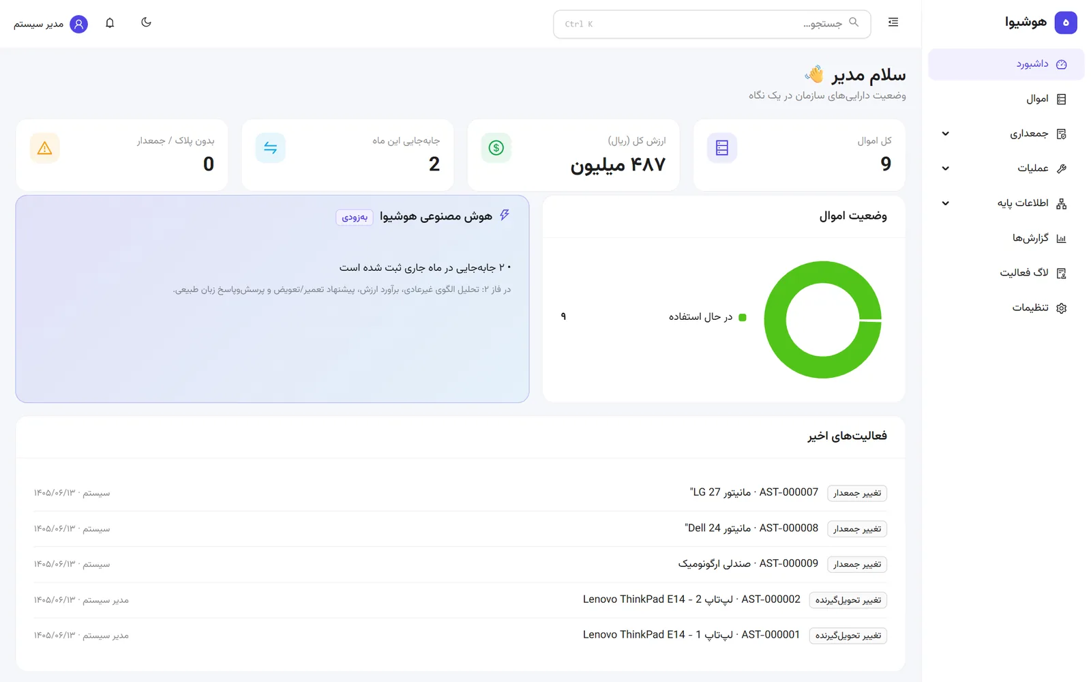The width and height of the screenshot is (1091, 682).
Task: Click the lightning bolt AI icon
Action: pos(505,215)
